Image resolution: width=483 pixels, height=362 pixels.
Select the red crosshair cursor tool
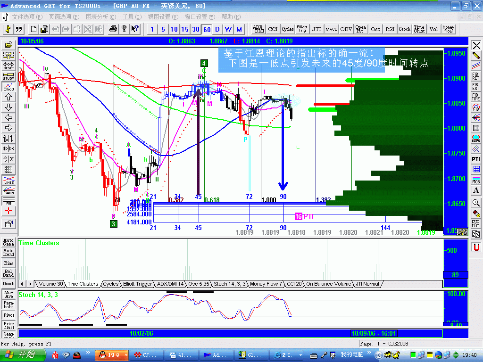(8, 211)
